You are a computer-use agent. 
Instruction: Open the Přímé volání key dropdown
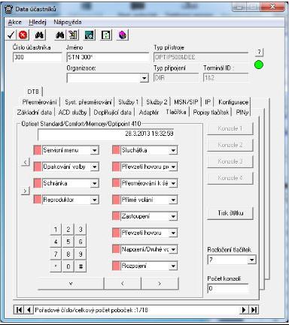[173, 200]
